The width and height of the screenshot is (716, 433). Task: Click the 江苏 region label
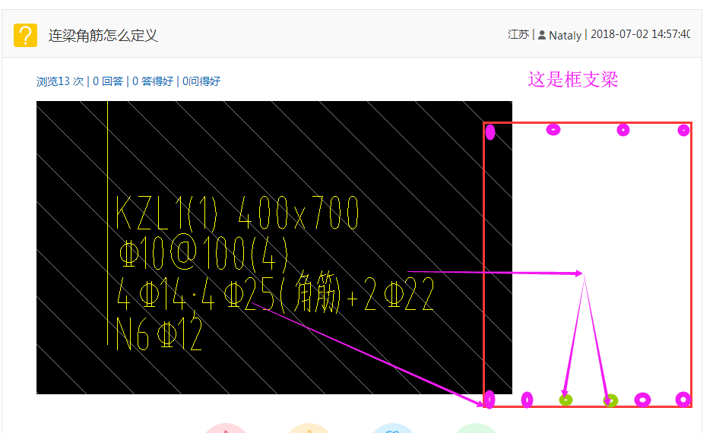(518, 35)
